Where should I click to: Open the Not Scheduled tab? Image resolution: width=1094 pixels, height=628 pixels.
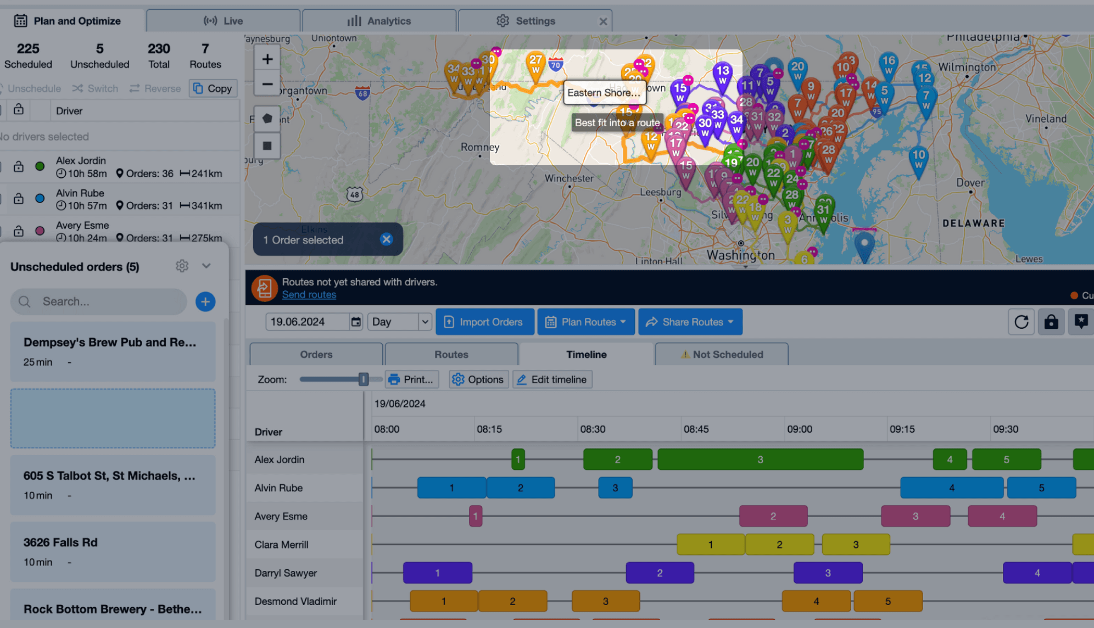click(x=721, y=354)
